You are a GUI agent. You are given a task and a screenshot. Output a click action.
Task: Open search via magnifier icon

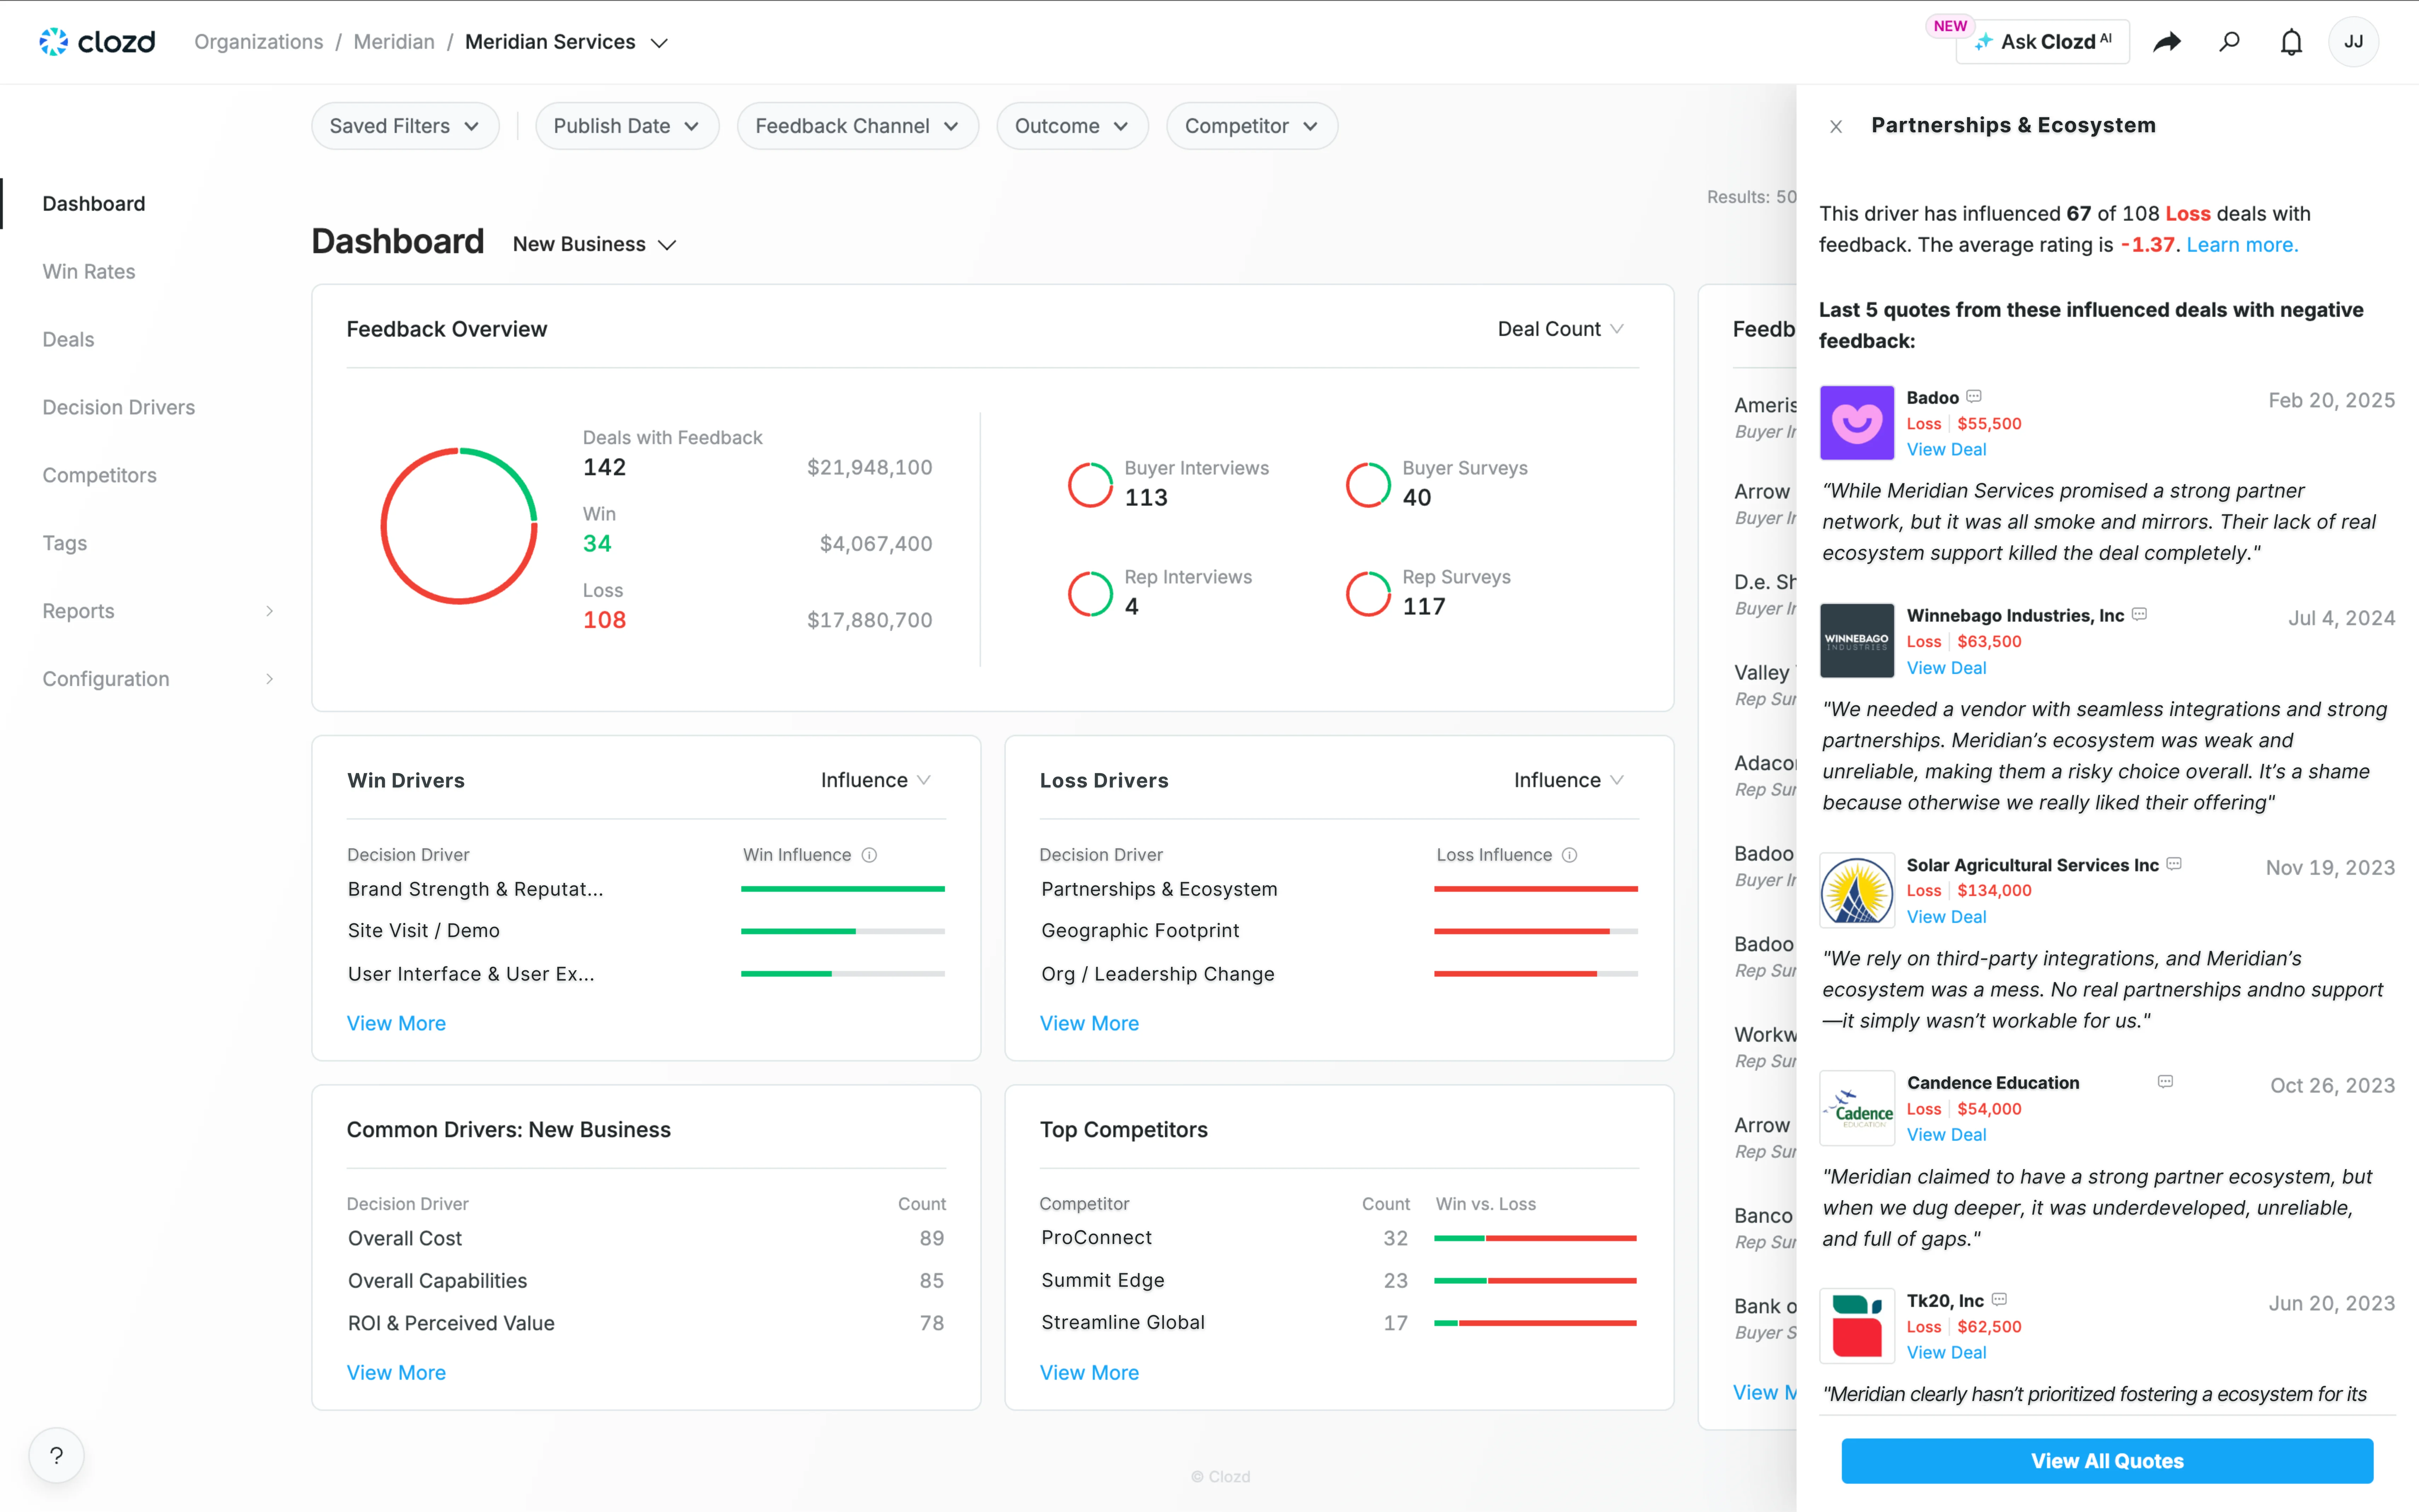click(x=2229, y=42)
